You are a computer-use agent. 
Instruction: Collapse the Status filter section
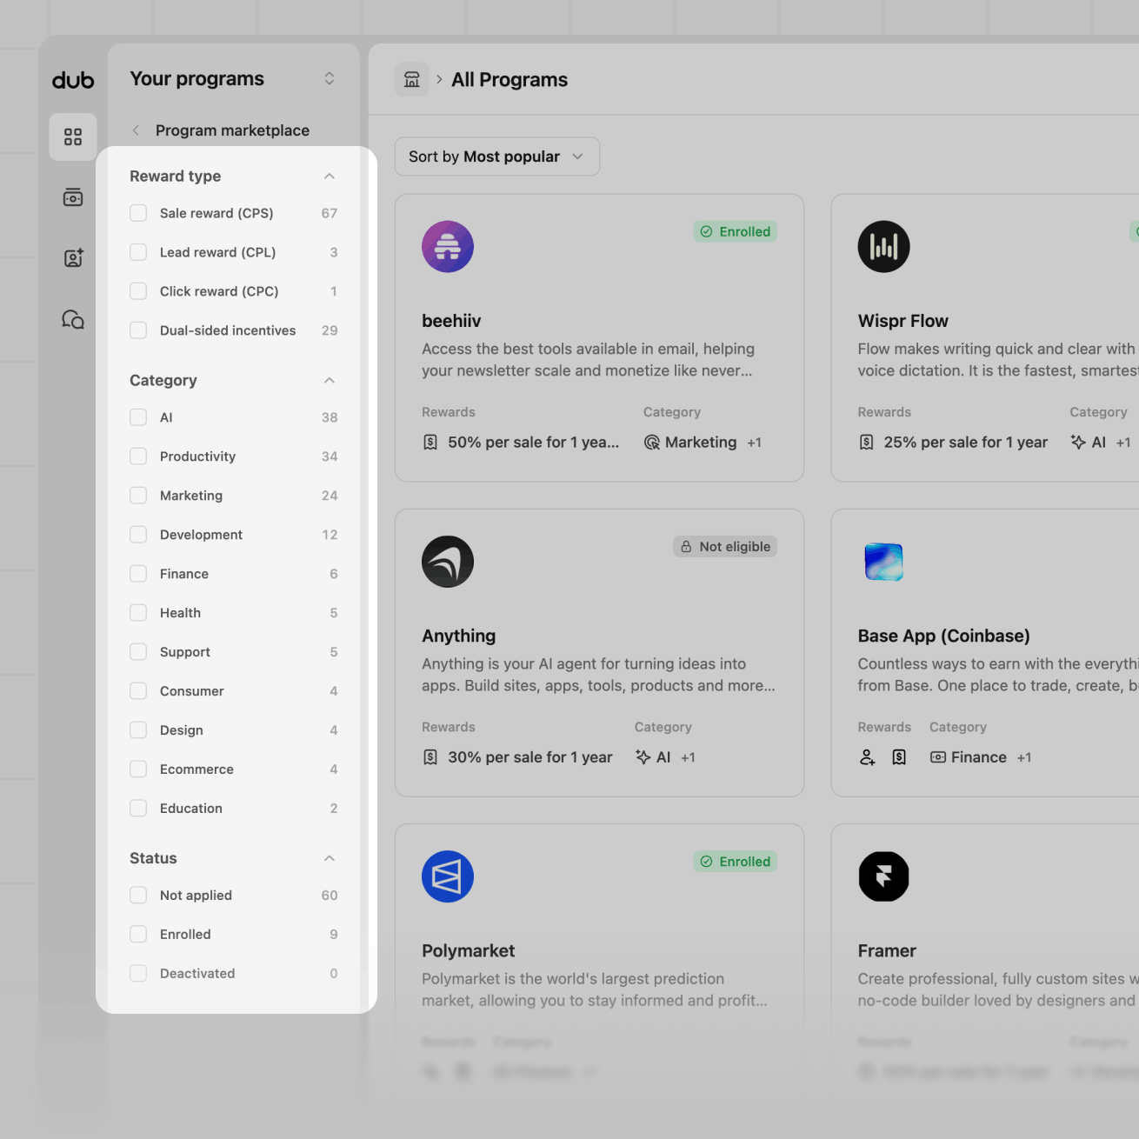330,859
